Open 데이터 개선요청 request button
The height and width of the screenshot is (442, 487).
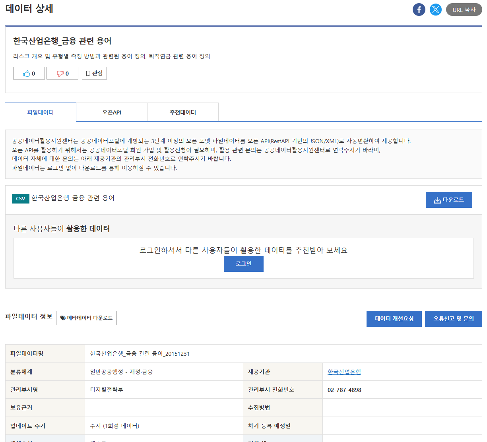[x=394, y=319]
